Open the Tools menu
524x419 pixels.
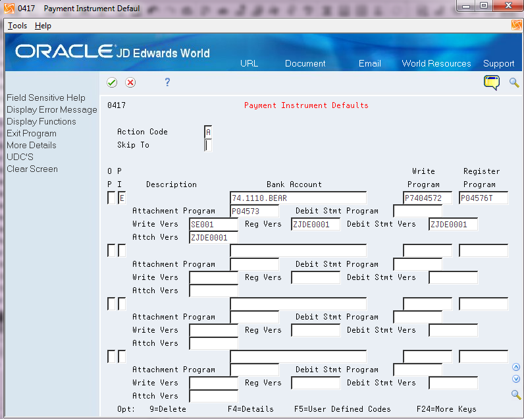click(17, 26)
